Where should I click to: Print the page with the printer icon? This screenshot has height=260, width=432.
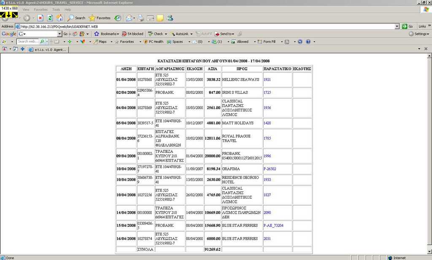(x=141, y=18)
